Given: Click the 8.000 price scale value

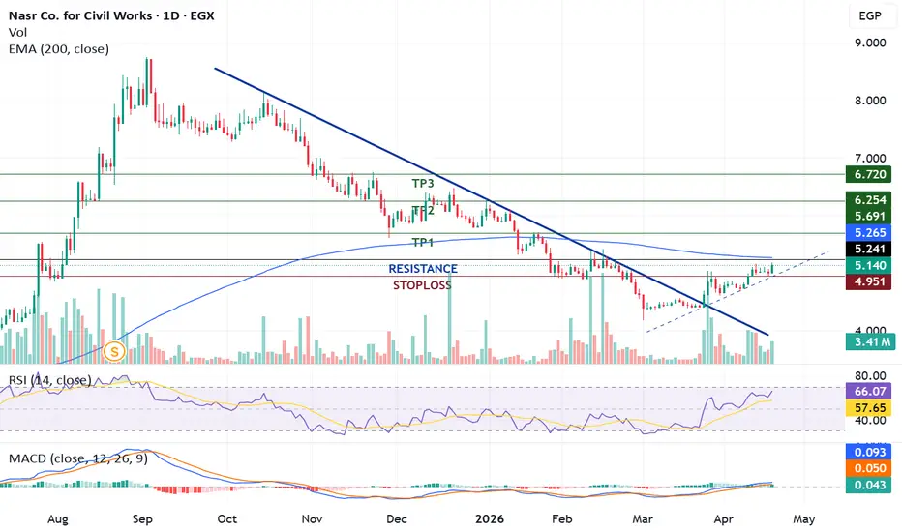Looking at the screenshot, I should tap(870, 100).
